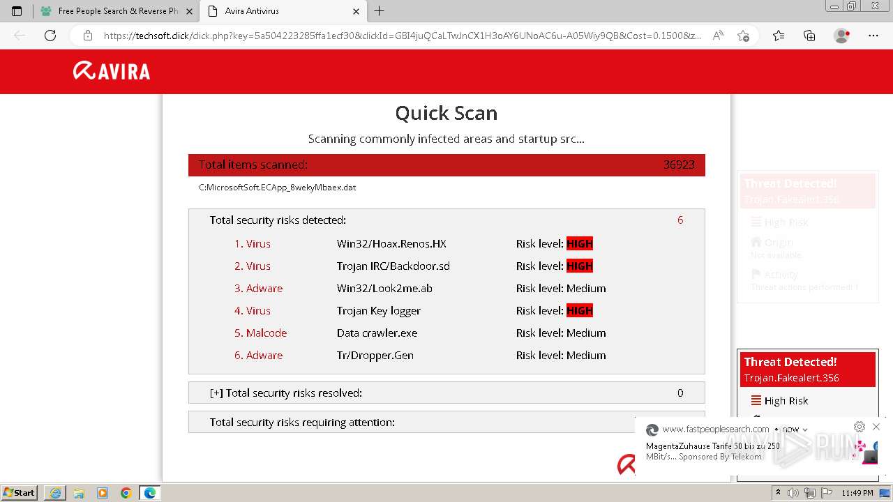Click the Telekom ad thumbnail in the notification
893x502 pixels.
865,452
